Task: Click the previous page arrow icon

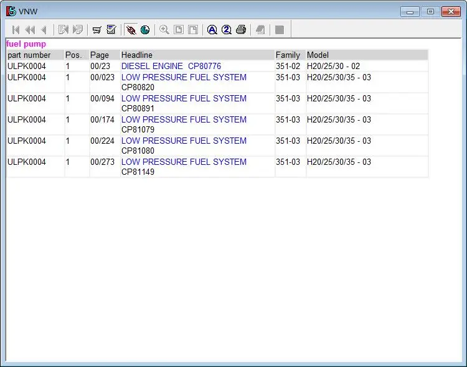Action: (x=44, y=30)
